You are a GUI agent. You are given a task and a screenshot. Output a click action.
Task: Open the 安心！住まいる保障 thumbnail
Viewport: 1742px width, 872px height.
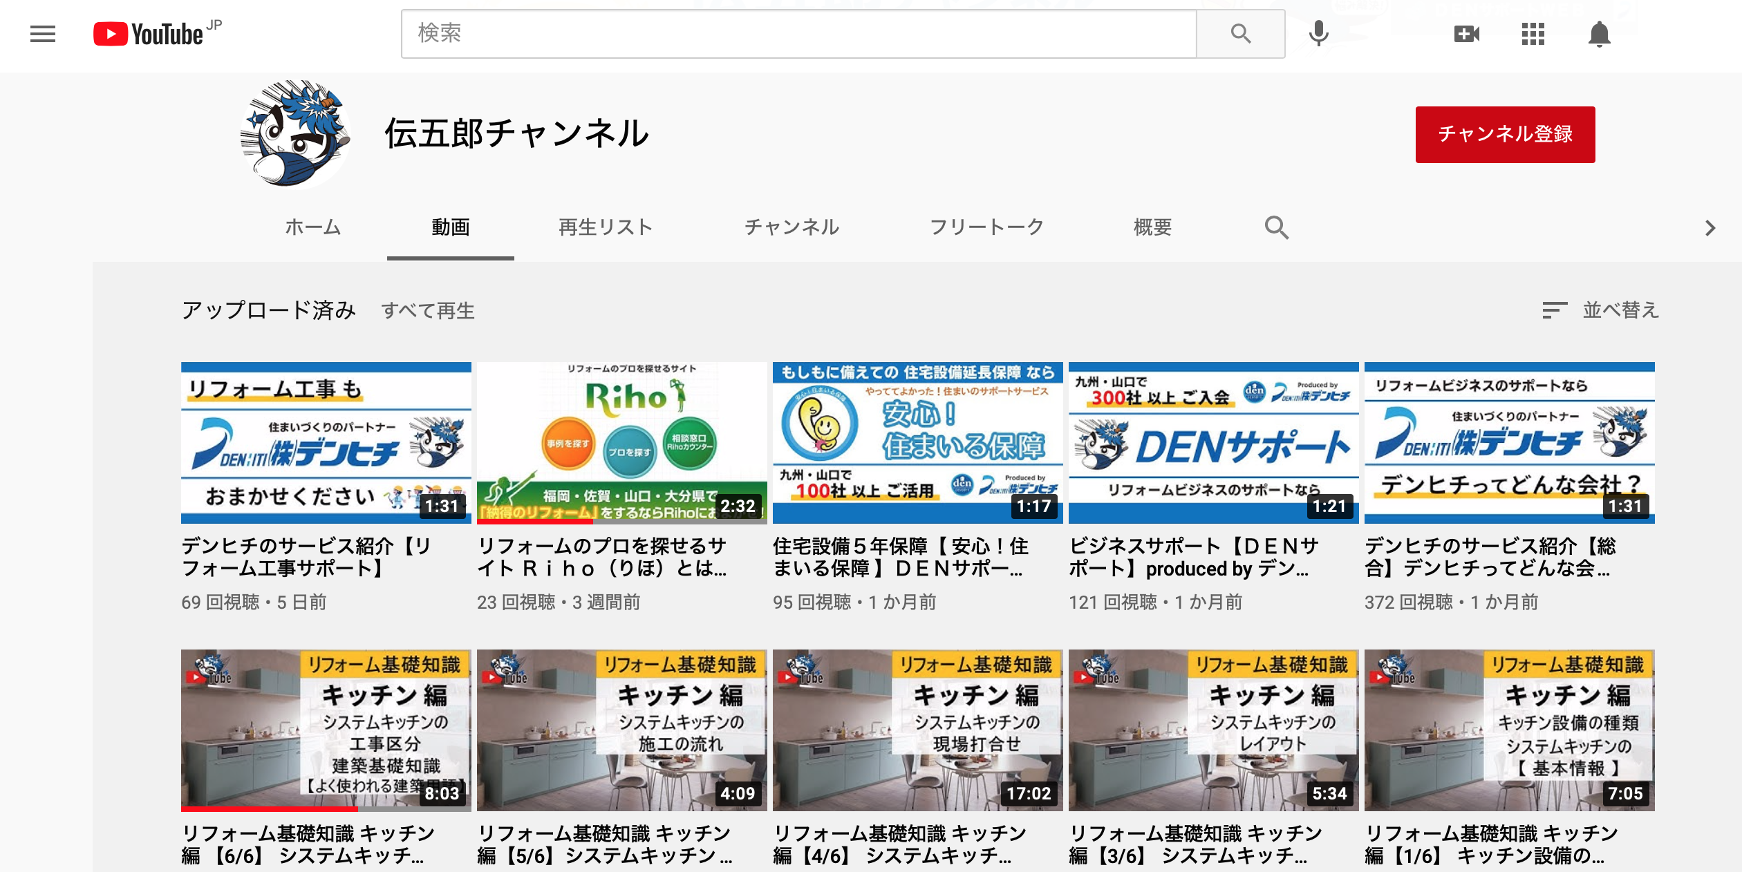918,443
